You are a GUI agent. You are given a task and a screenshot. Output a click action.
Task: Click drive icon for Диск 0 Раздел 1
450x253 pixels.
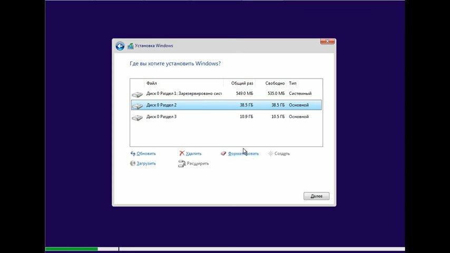click(x=137, y=94)
